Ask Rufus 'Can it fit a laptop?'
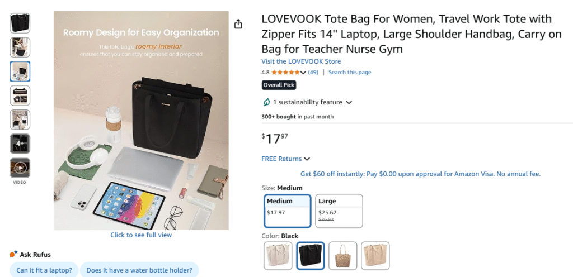 coord(44,270)
